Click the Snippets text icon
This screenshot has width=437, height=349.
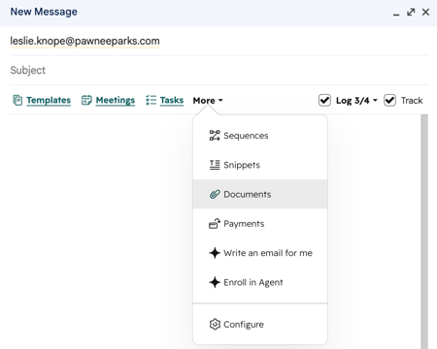coord(215,165)
